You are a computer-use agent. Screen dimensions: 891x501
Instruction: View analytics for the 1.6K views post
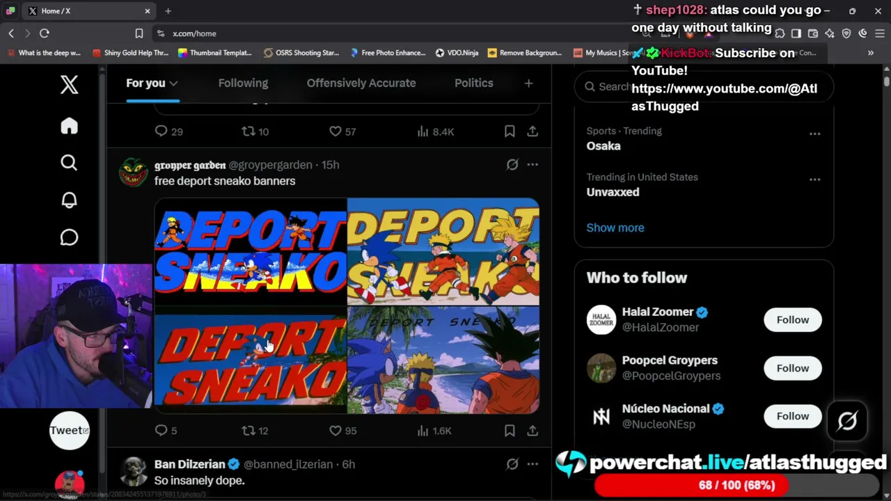[435, 431]
